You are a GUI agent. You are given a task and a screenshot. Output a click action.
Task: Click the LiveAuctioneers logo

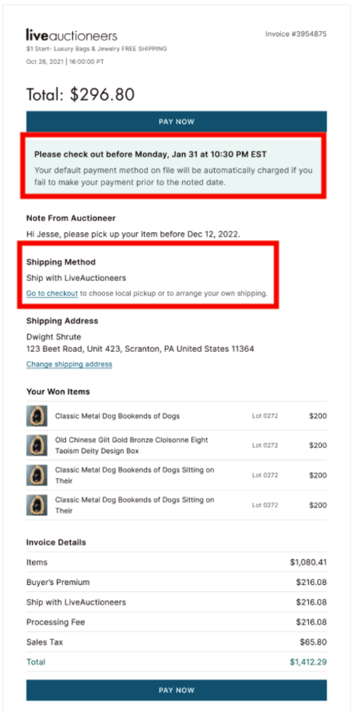72,36
